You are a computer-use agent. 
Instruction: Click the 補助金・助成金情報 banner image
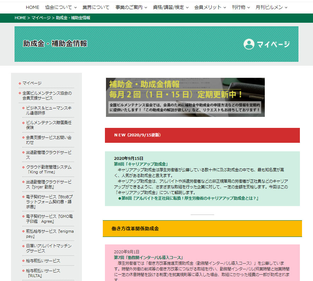[x=185, y=97]
